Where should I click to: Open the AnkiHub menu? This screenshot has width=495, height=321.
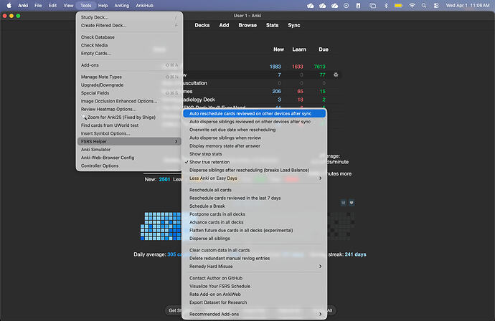(145, 5)
